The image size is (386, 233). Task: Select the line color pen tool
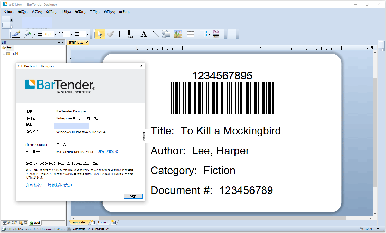(16, 34)
